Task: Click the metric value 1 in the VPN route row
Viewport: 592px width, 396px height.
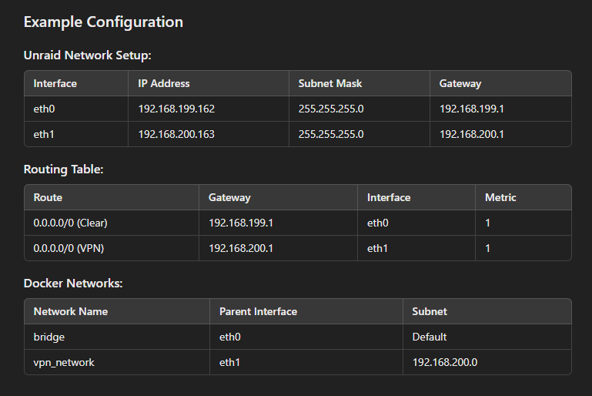Action: click(487, 248)
